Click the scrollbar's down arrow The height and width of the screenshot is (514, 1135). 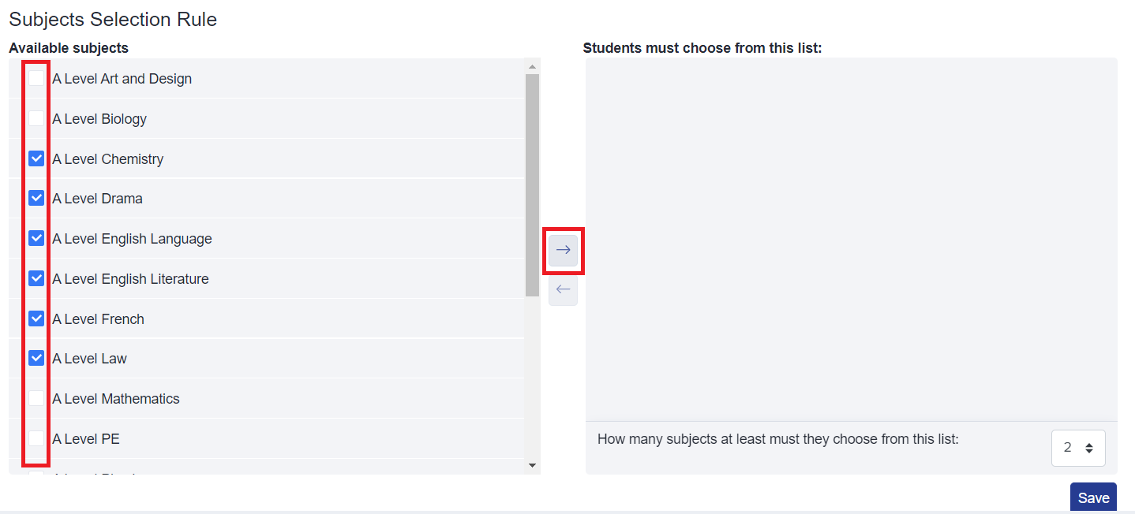(533, 465)
